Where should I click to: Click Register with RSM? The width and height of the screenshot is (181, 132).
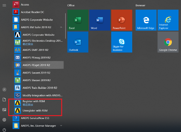(38, 103)
